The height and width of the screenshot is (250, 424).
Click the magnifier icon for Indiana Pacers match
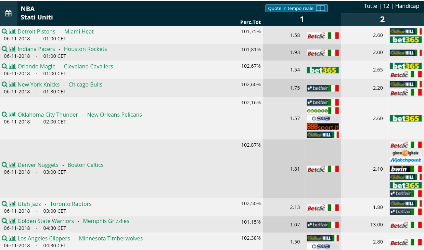[4, 49]
